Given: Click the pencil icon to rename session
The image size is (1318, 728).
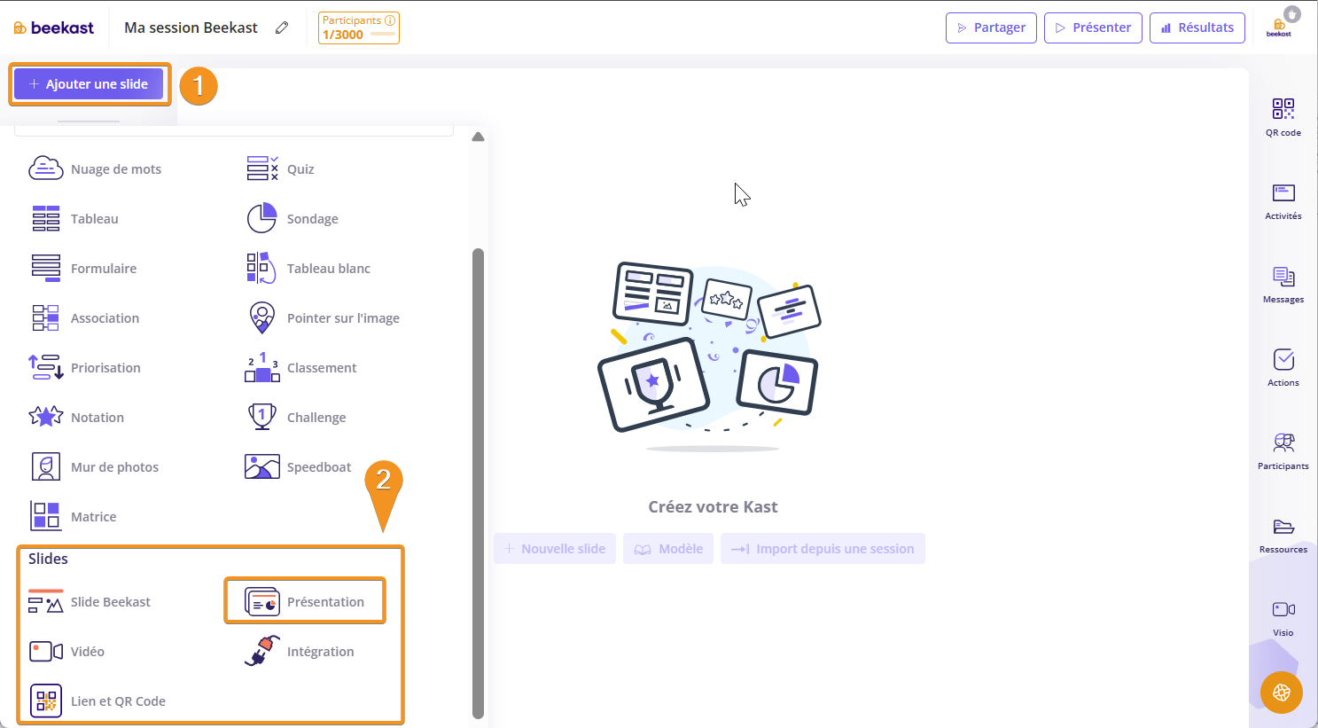Looking at the screenshot, I should pyautogui.click(x=282, y=27).
